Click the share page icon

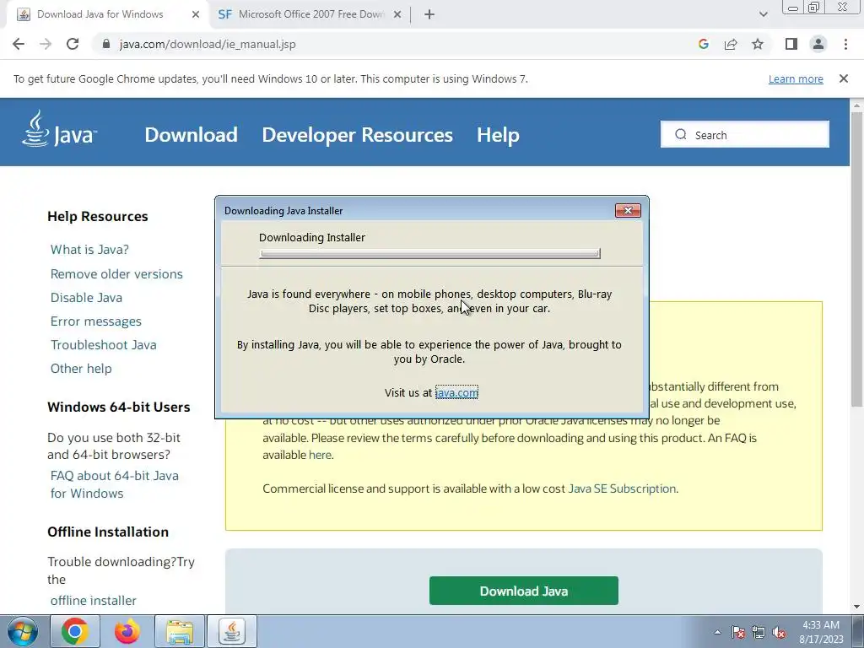[731, 44]
